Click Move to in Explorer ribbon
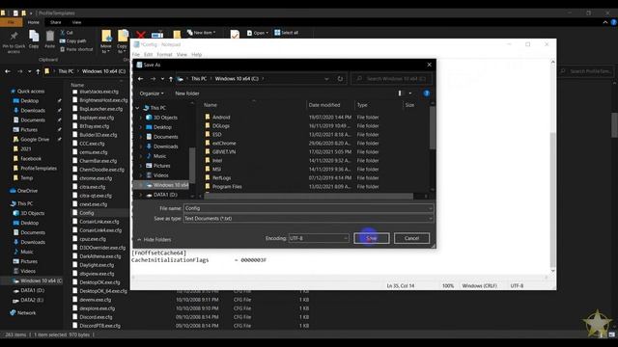 (106, 42)
